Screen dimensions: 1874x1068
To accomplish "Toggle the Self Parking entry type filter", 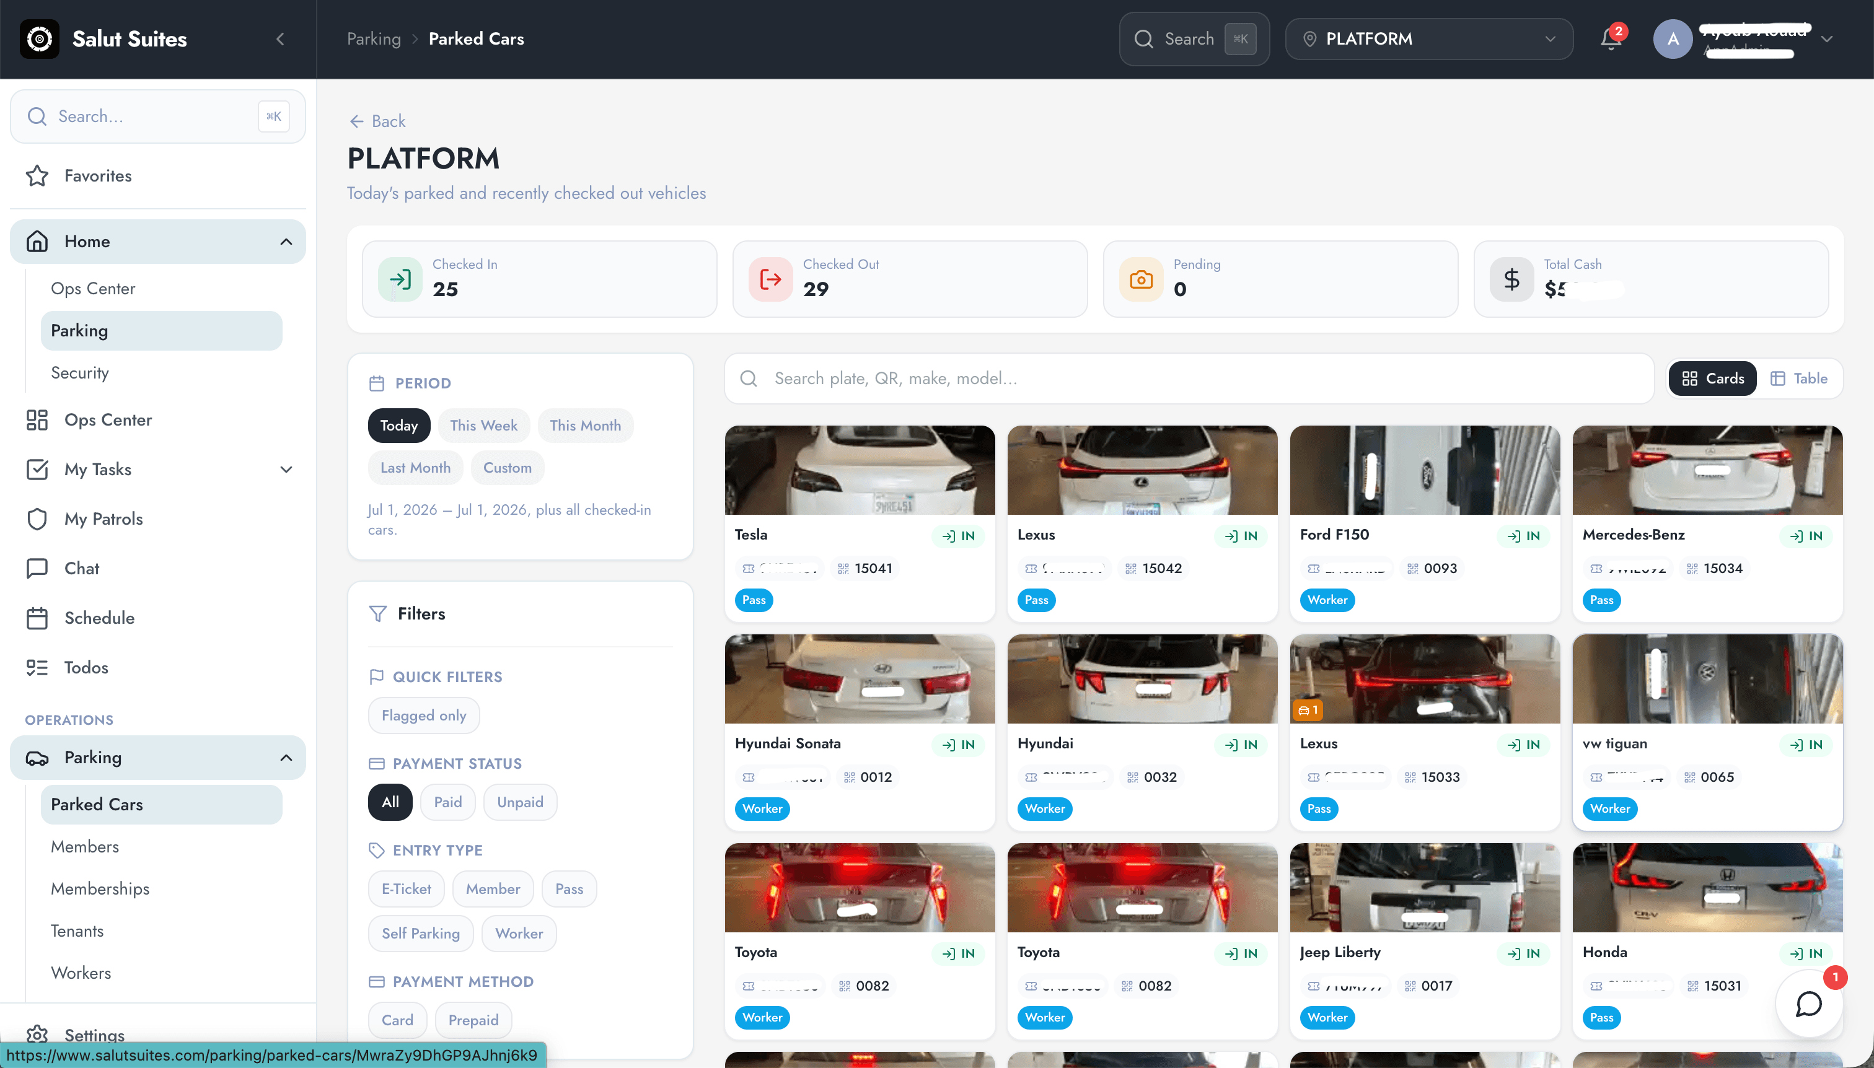I will 421,934.
